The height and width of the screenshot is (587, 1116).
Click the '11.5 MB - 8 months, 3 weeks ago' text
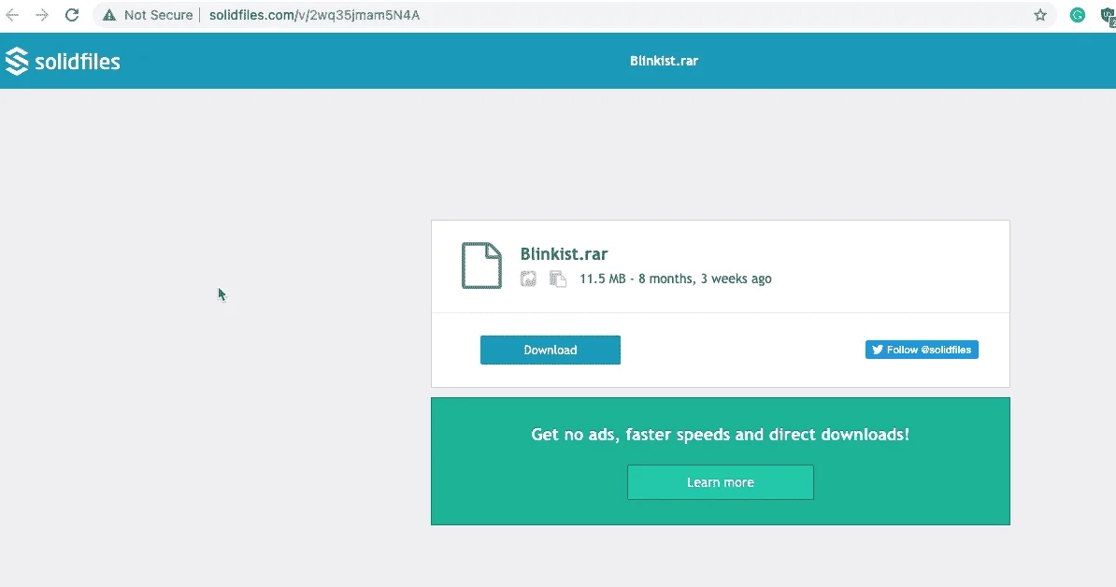[x=676, y=279]
